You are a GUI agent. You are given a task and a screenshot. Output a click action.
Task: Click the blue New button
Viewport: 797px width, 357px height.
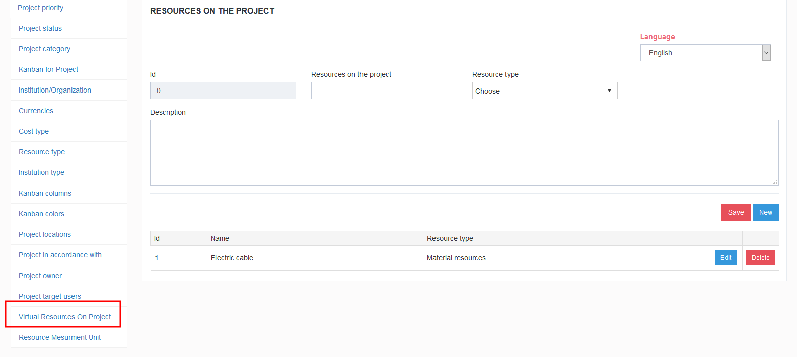pos(766,212)
